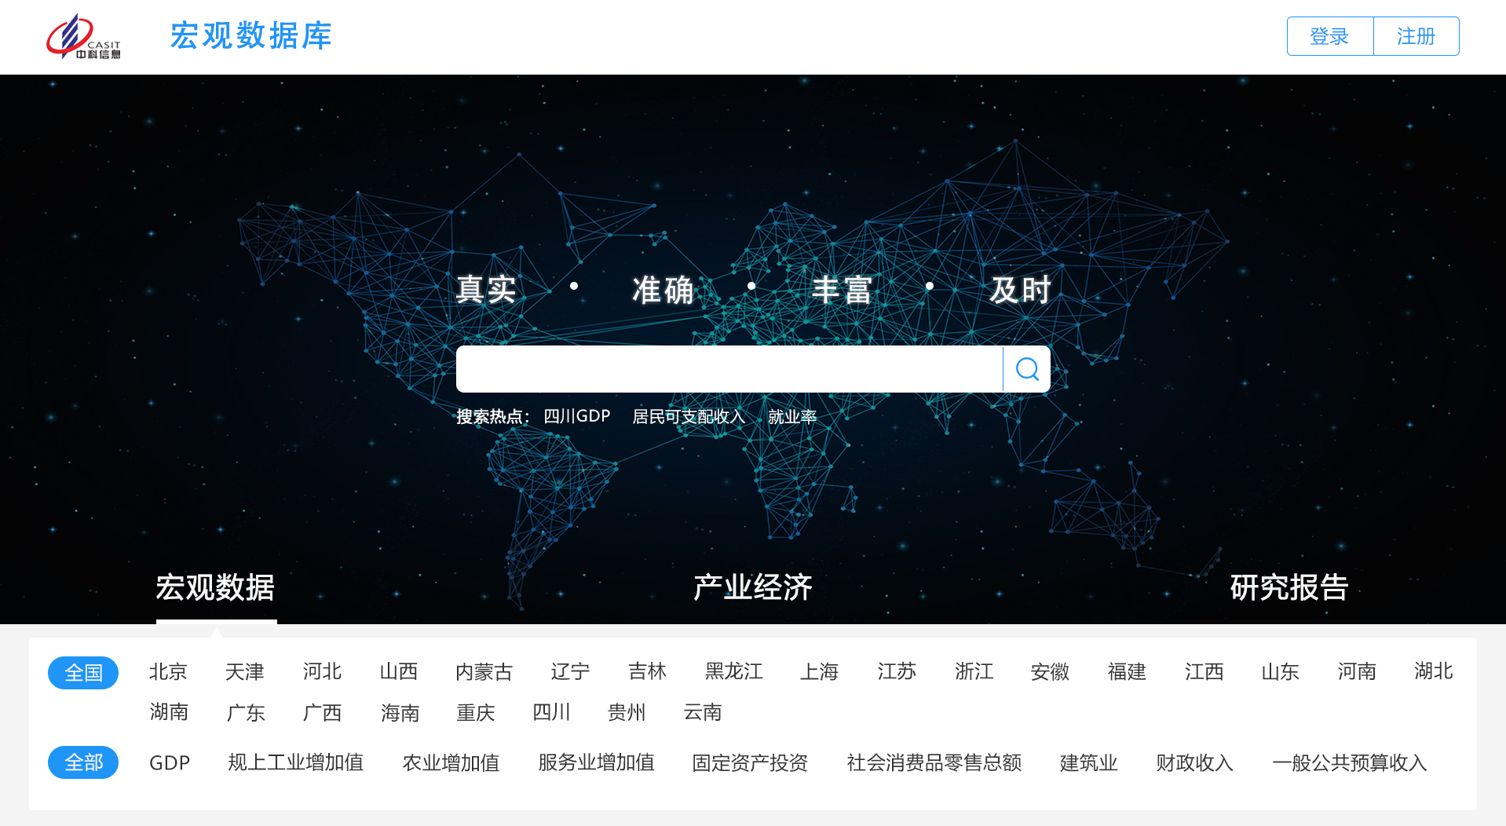Filter by 一般公共预算收入 indicator
This screenshot has width=1506, height=826.
point(1349,763)
